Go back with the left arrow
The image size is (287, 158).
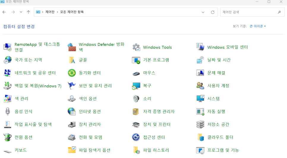[x=4, y=12]
